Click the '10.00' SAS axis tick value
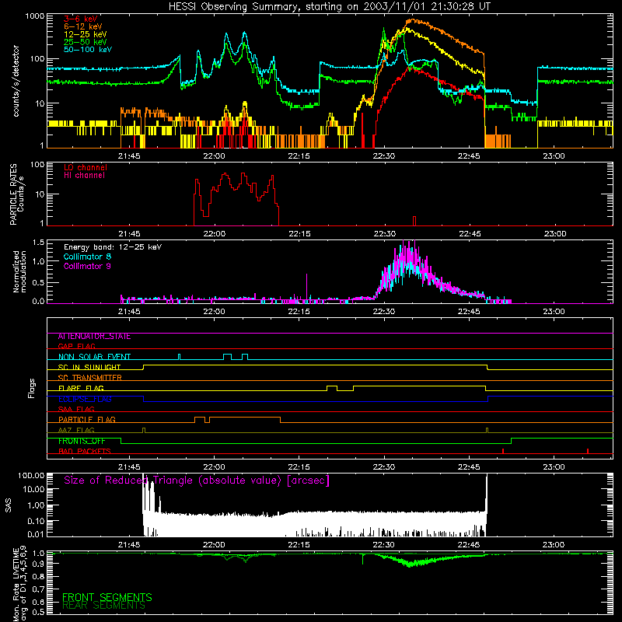 (x=33, y=489)
